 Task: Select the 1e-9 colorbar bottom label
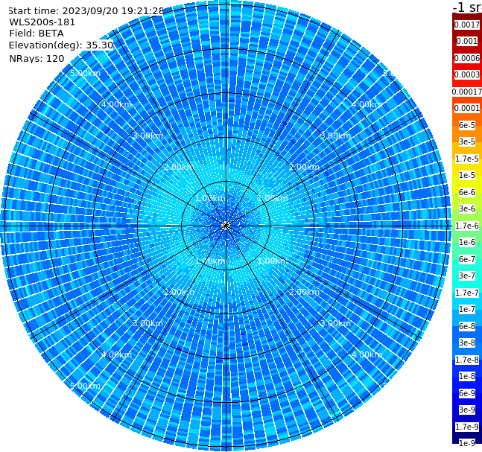467,443
